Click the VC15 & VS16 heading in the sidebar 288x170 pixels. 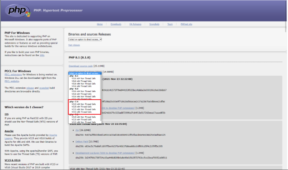pos(12,160)
